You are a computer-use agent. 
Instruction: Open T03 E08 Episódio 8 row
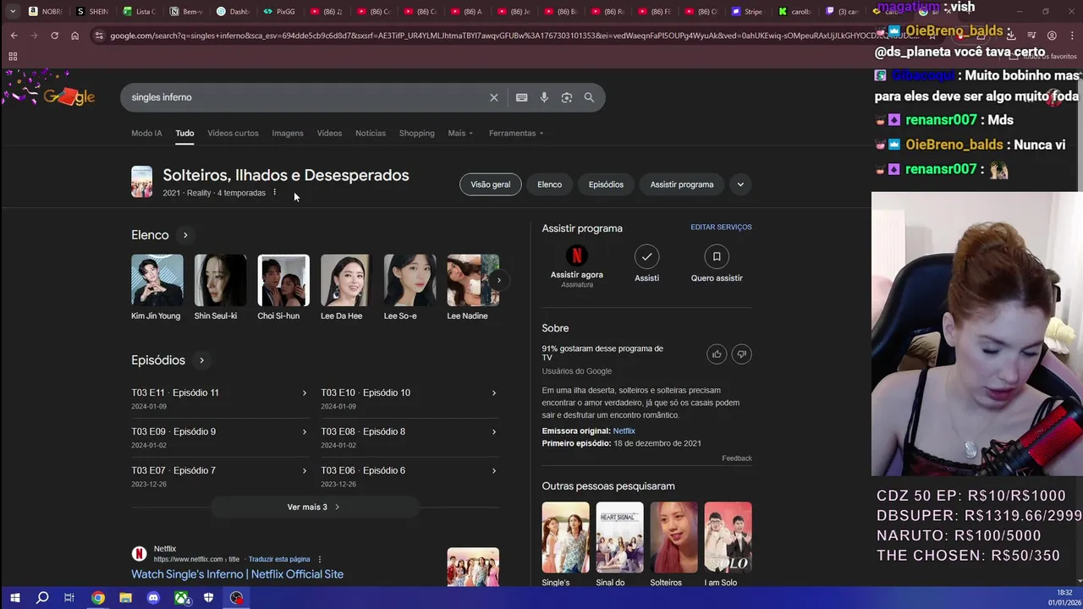pos(409,437)
